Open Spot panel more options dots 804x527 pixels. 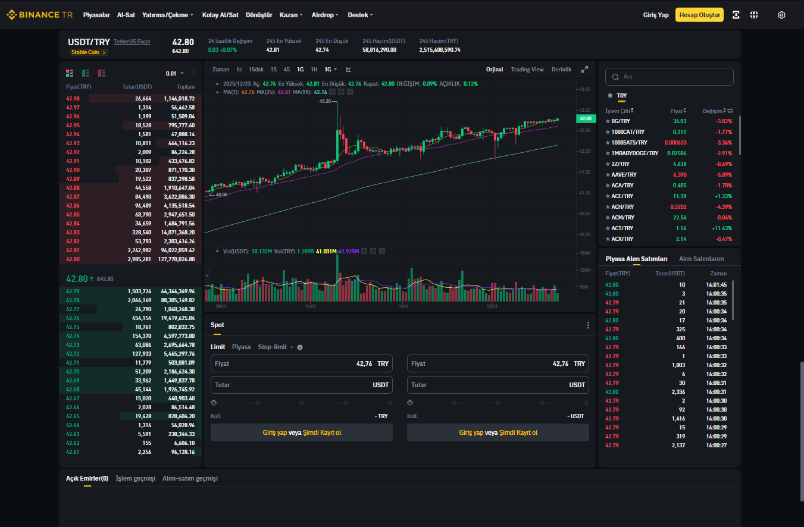tap(588, 325)
